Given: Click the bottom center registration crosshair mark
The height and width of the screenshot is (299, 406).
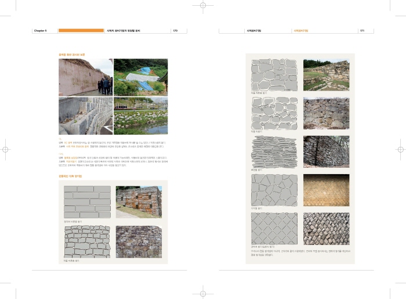Looking at the screenshot, I should coord(203,293).
